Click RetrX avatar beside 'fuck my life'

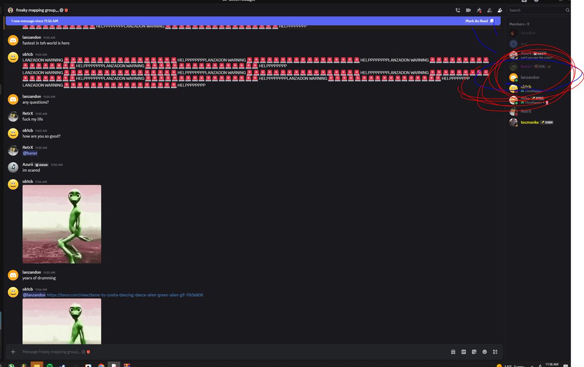[x=13, y=116]
